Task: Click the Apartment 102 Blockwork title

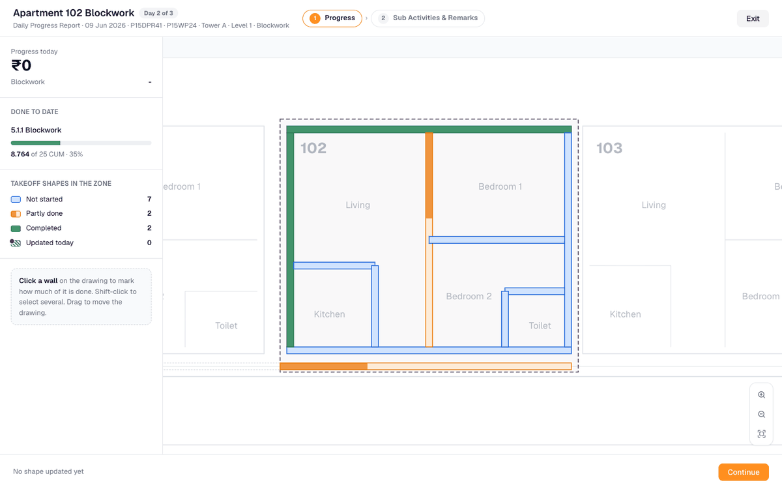Action: click(74, 13)
